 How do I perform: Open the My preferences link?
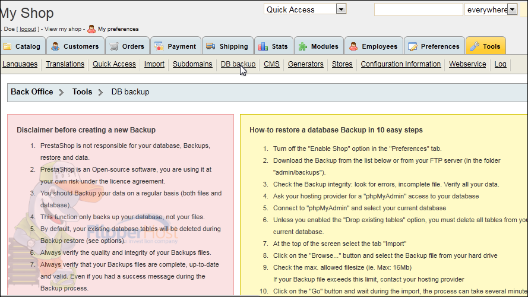pyautogui.click(x=118, y=29)
